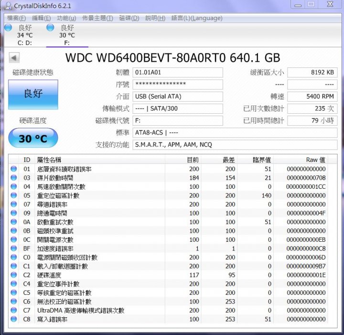Open the 編輯(E) menu
This screenshot has width=344, height=335.
click(x=41, y=18)
